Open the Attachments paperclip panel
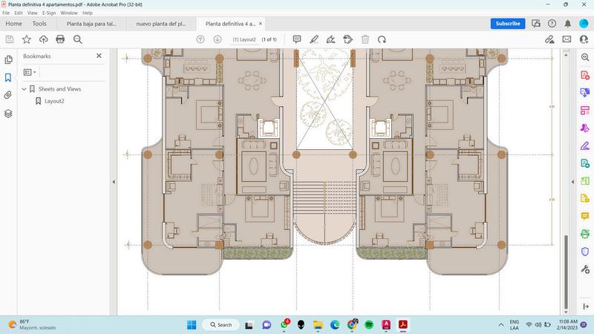Image resolution: width=594 pixels, height=334 pixels. pyautogui.click(x=8, y=95)
